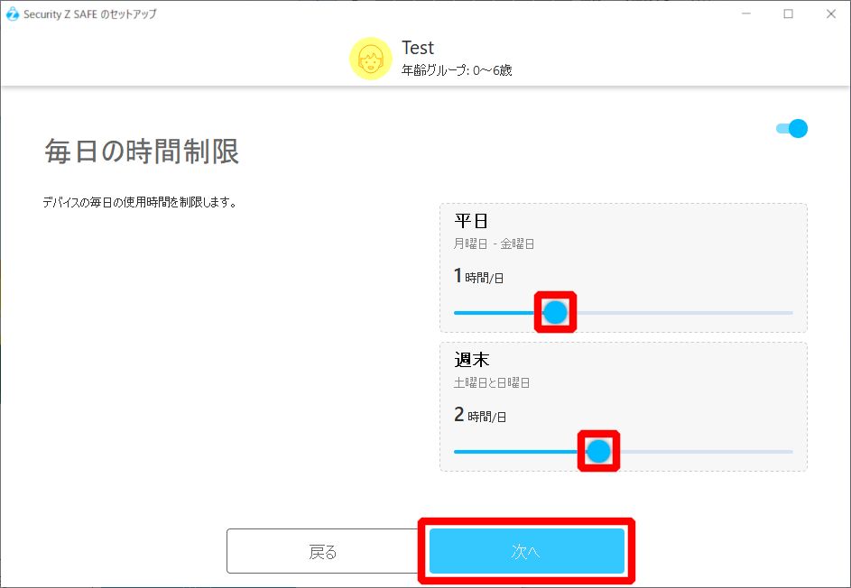Turn off the daily time limit switch
This screenshot has height=588, width=851.
tap(792, 129)
